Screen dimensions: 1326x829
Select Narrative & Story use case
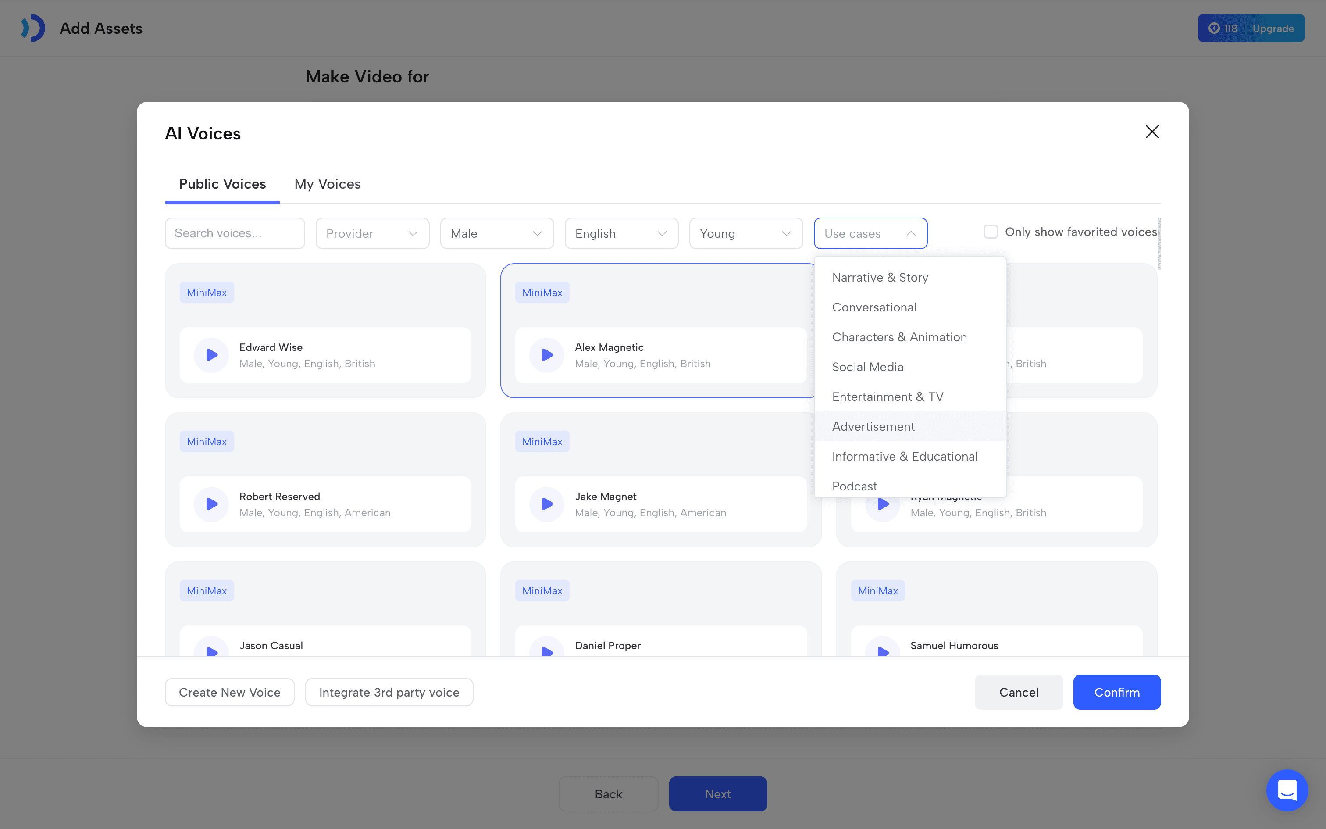[910, 277]
